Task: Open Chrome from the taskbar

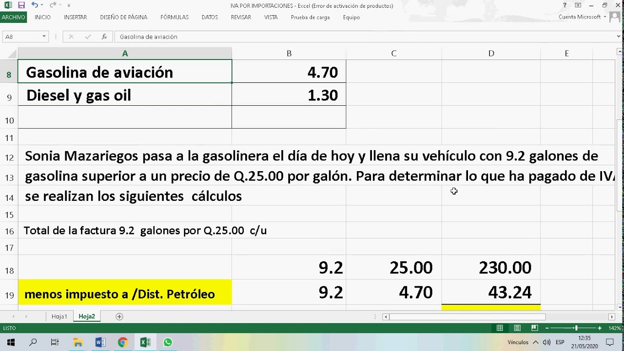Action: pyautogui.click(x=123, y=342)
